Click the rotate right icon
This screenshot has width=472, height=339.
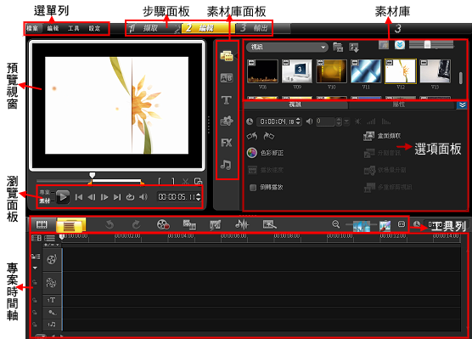pyautogui.click(x=269, y=136)
